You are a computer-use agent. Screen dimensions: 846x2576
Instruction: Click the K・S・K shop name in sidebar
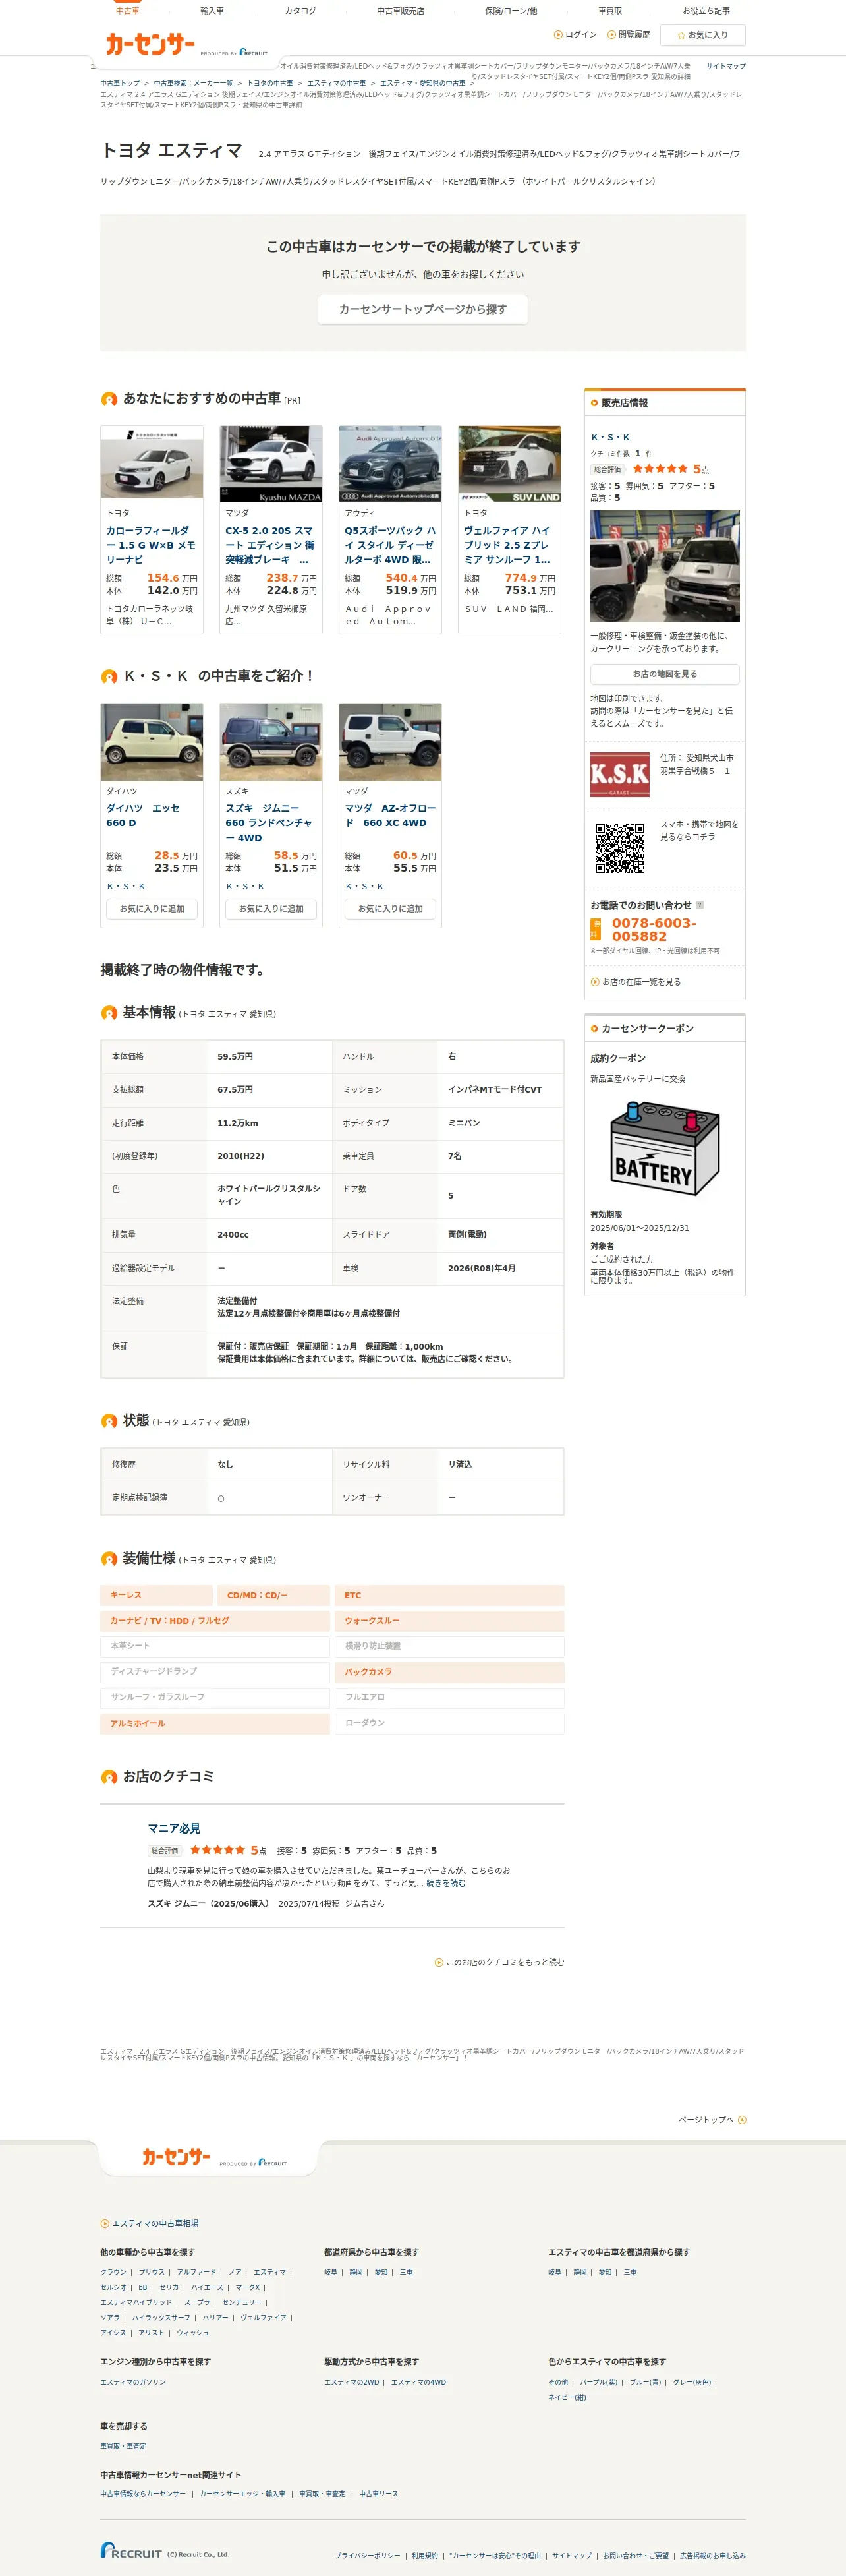[x=610, y=437]
